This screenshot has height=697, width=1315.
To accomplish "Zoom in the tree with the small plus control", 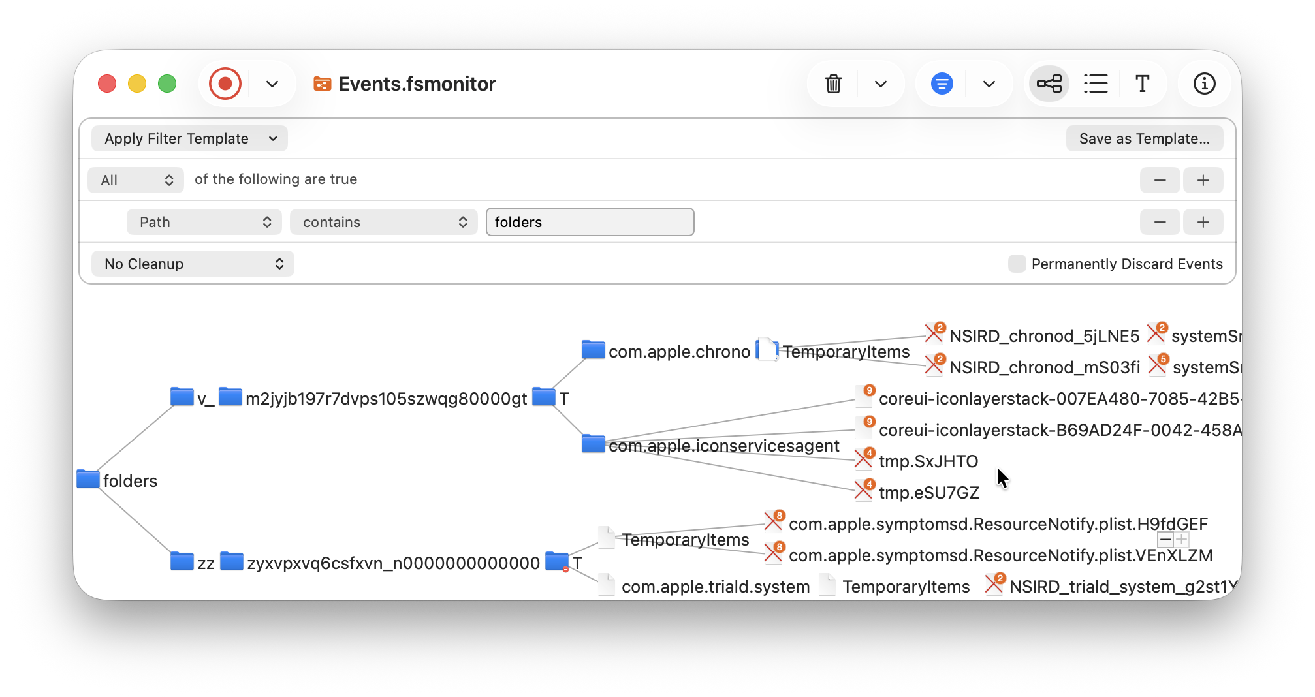I will [x=1181, y=540].
